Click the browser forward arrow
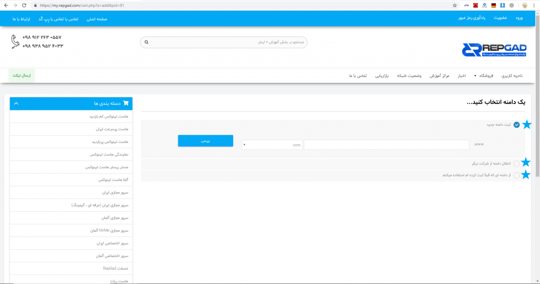 tap(15, 5)
